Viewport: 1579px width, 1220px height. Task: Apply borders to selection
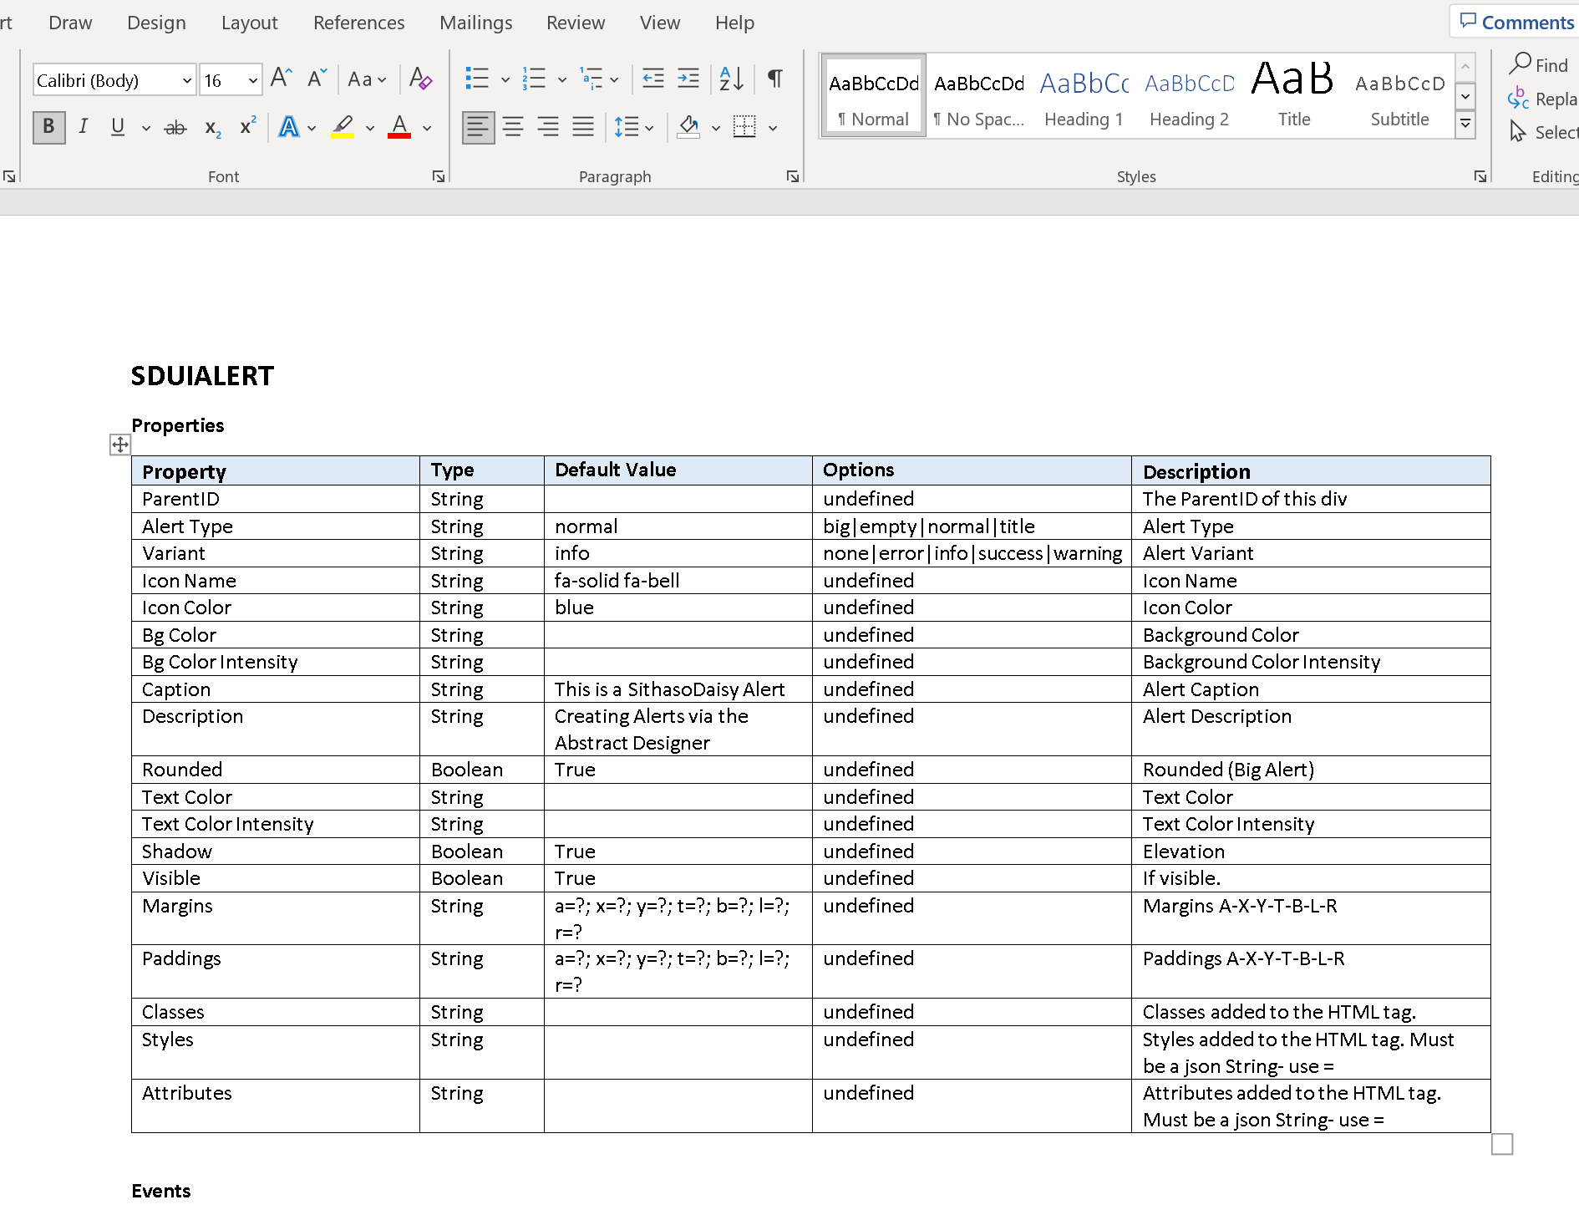744,127
